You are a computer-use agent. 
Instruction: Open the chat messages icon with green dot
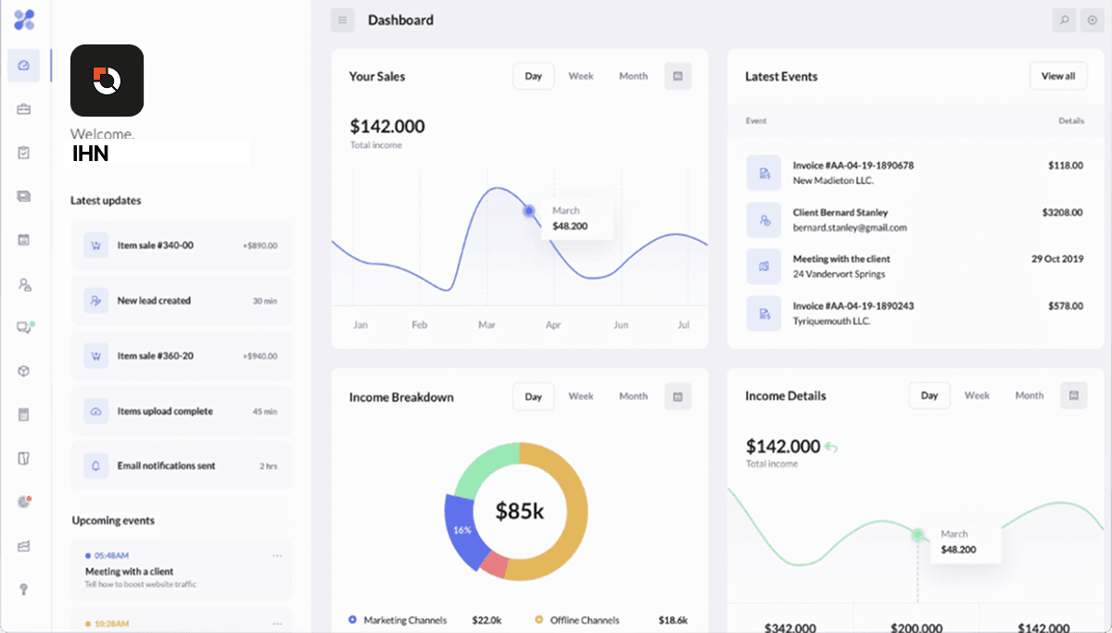coord(24,327)
